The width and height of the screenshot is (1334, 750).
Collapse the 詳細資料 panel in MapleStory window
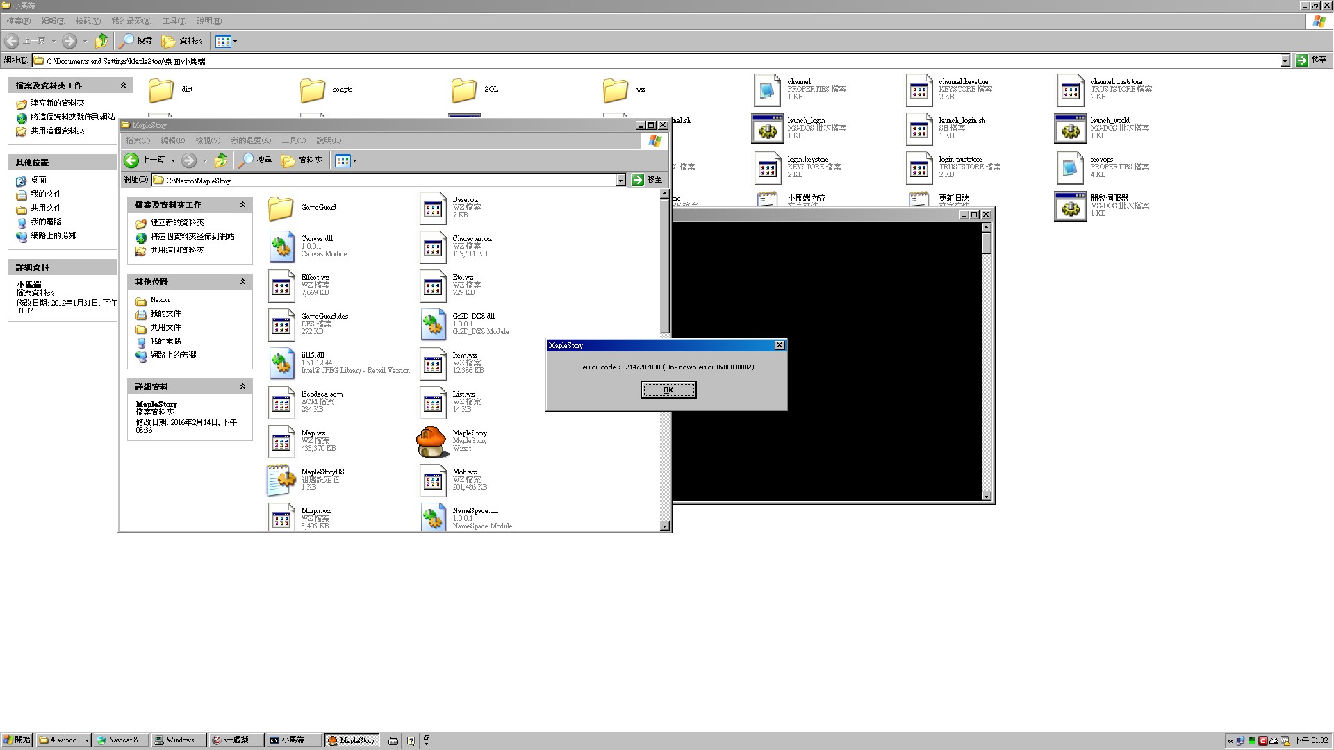[242, 387]
